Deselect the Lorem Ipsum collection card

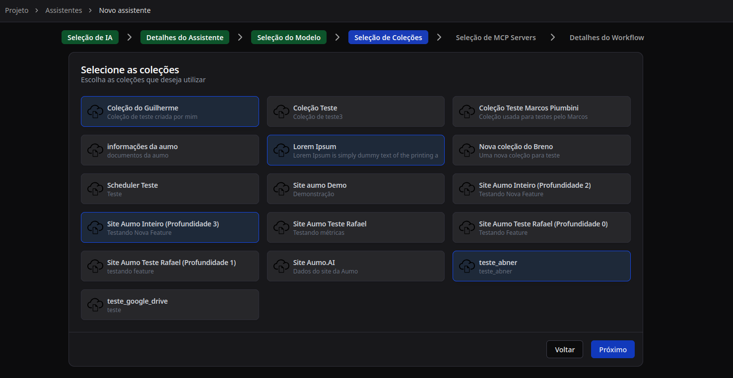355,150
